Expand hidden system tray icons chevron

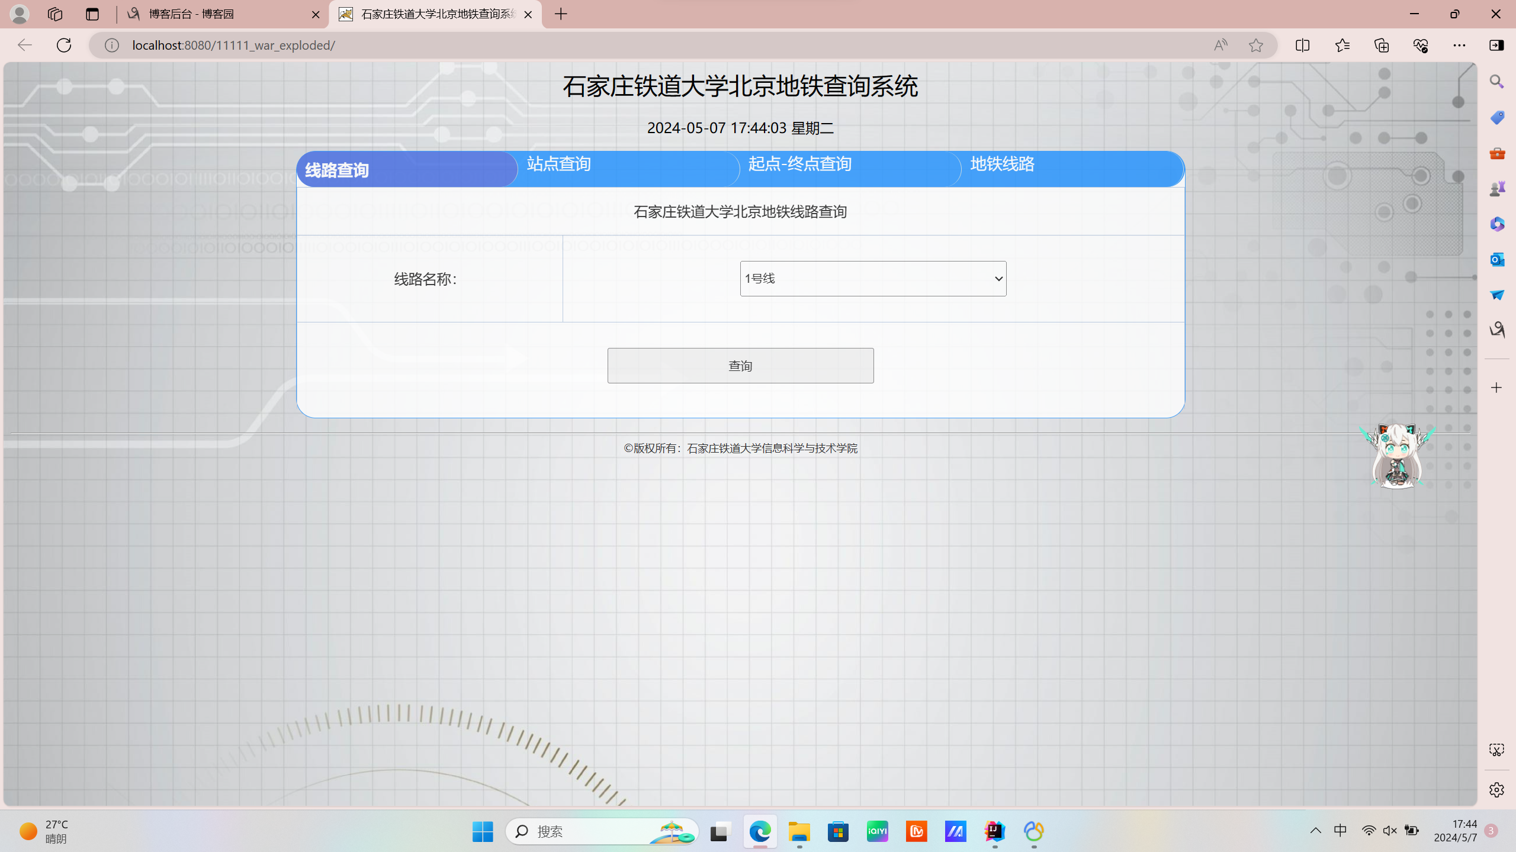pos(1315,831)
